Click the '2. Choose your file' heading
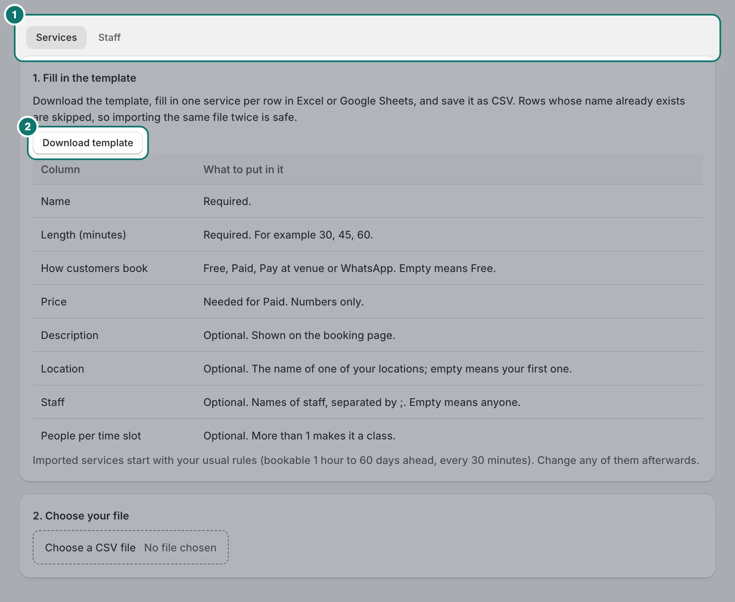The width and height of the screenshot is (735, 602). coord(81,516)
